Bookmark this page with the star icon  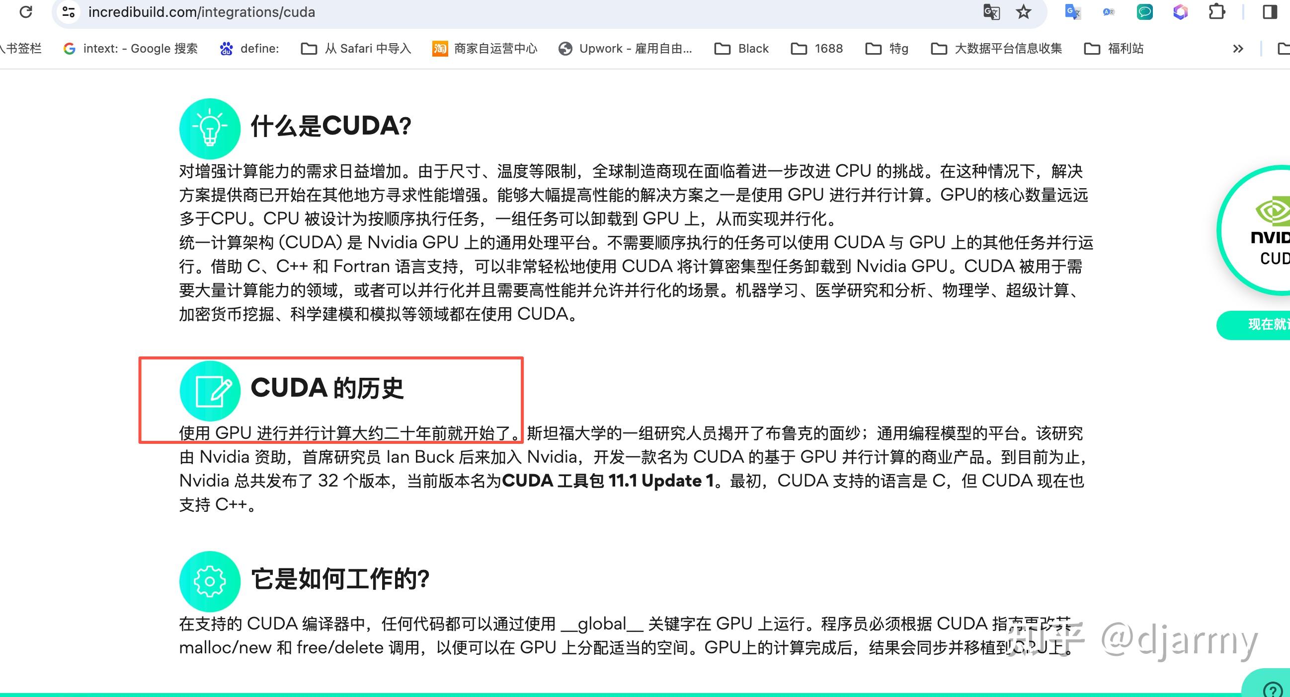(x=1024, y=12)
